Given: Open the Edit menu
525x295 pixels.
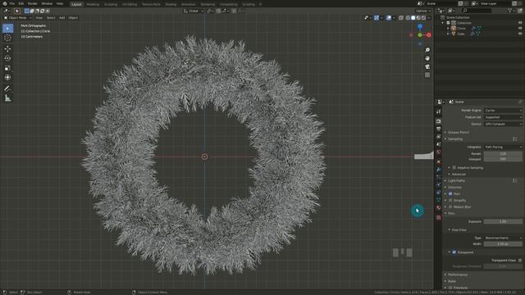Looking at the screenshot, I should tap(21, 3).
